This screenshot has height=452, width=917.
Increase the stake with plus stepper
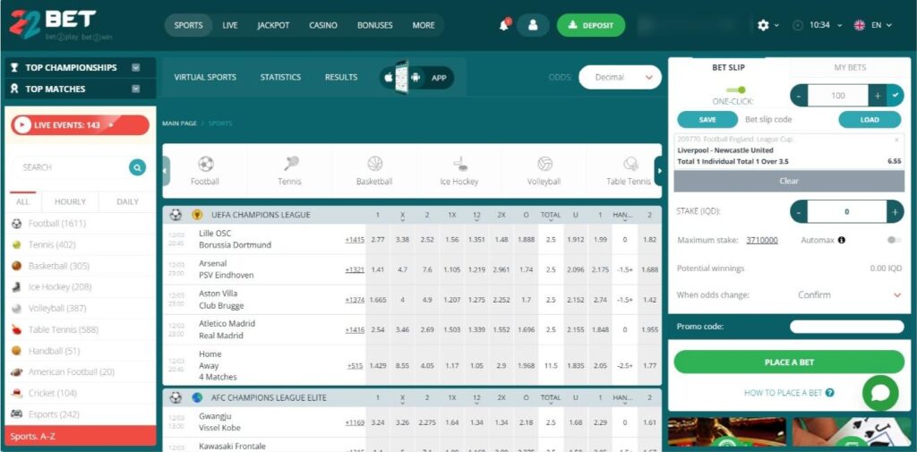coord(895,211)
